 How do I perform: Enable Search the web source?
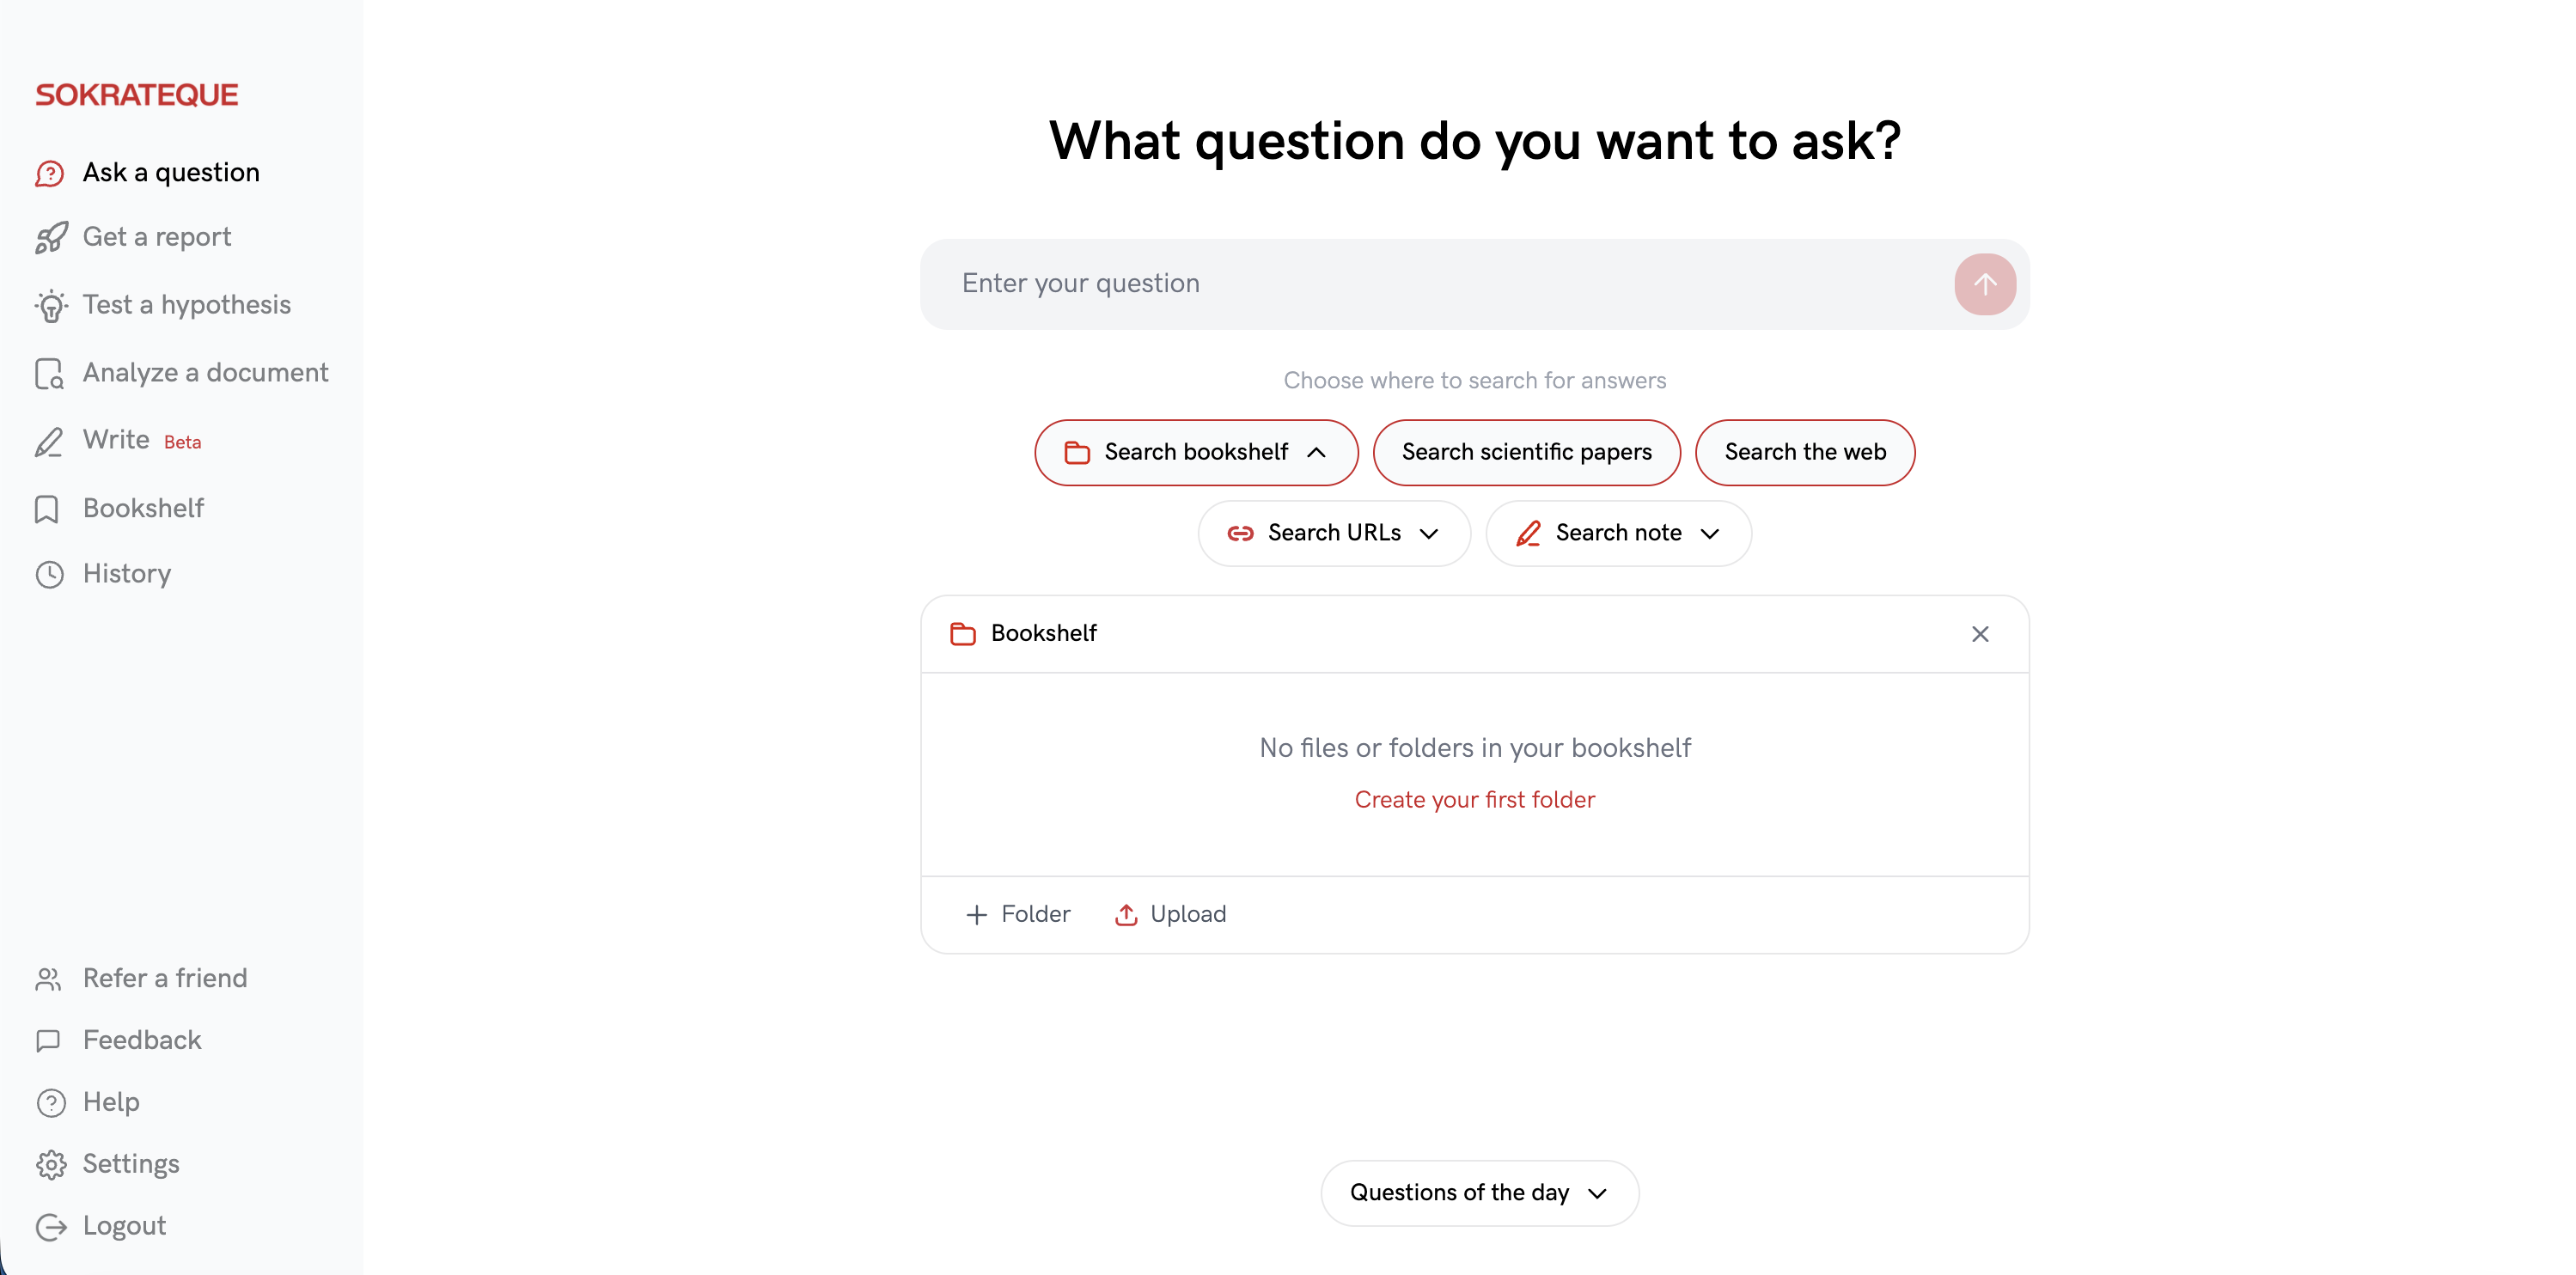[x=1804, y=452]
